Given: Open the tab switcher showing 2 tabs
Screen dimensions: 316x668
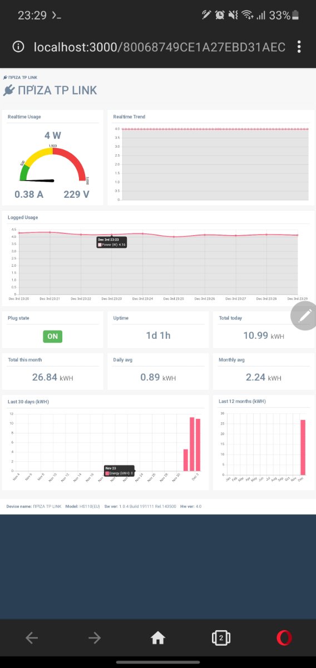Looking at the screenshot, I should tap(221, 638).
